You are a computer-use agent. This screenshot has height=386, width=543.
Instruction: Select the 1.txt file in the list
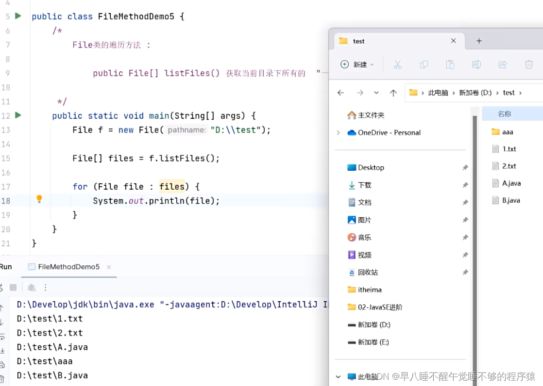coord(509,149)
